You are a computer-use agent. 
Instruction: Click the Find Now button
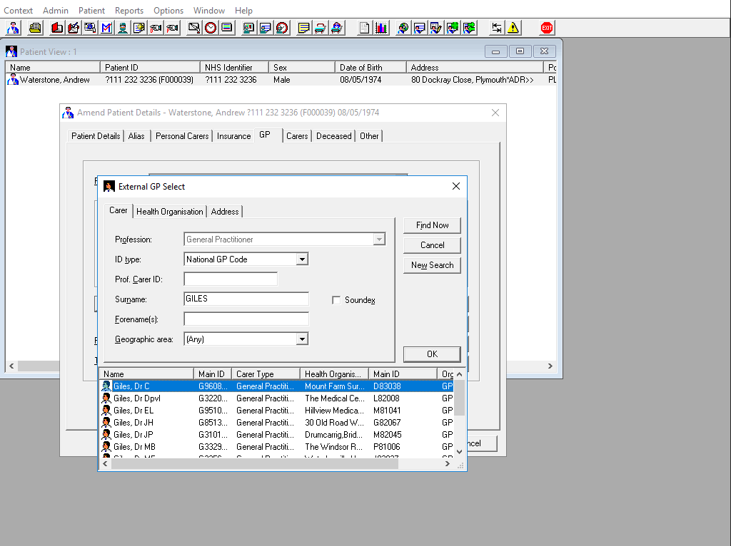(432, 225)
